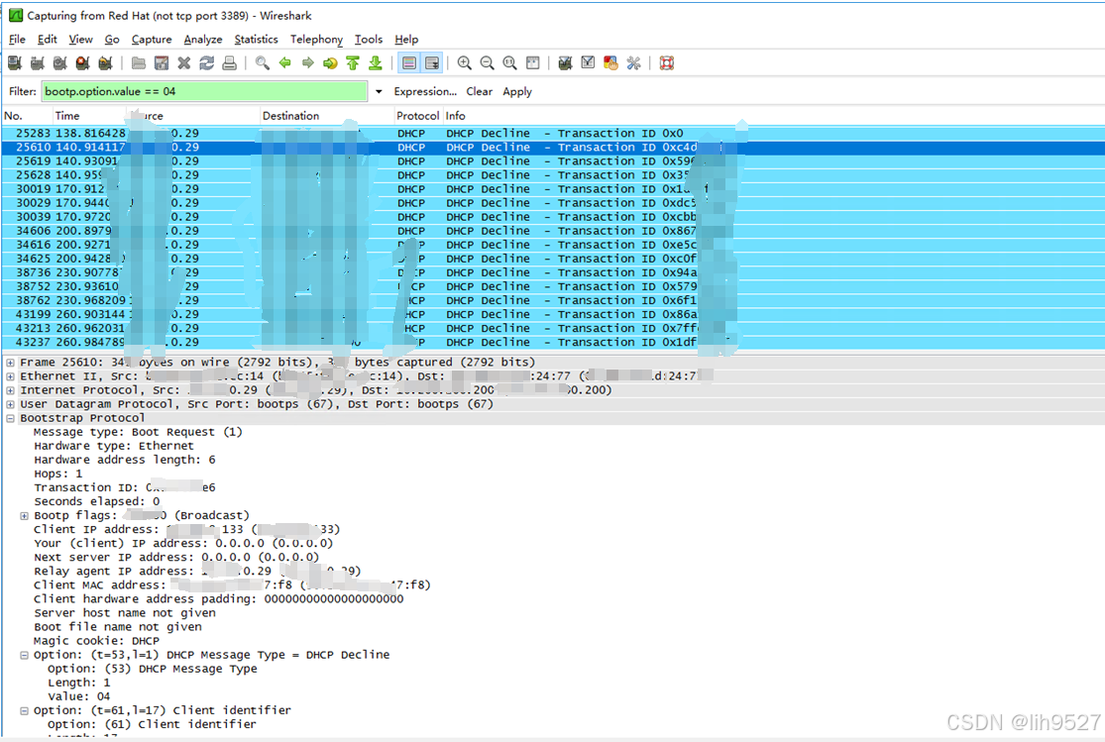Sort packets by the Protocol column

click(x=418, y=116)
